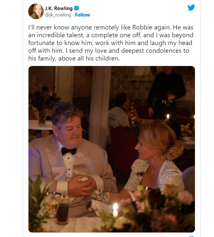Click the pink flowers in photo foreground
The height and width of the screenshot is (237, 214).
181,198
